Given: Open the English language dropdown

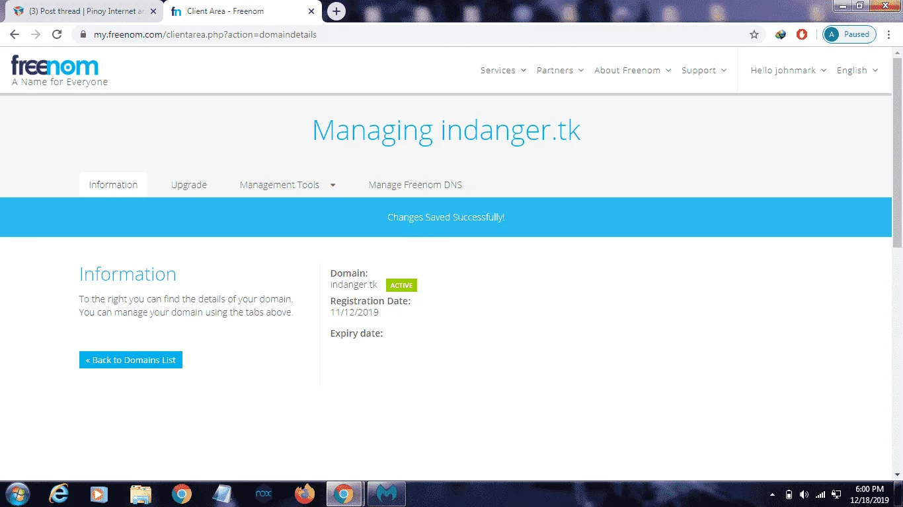Looking at the screenshot, I should point(857,71).
